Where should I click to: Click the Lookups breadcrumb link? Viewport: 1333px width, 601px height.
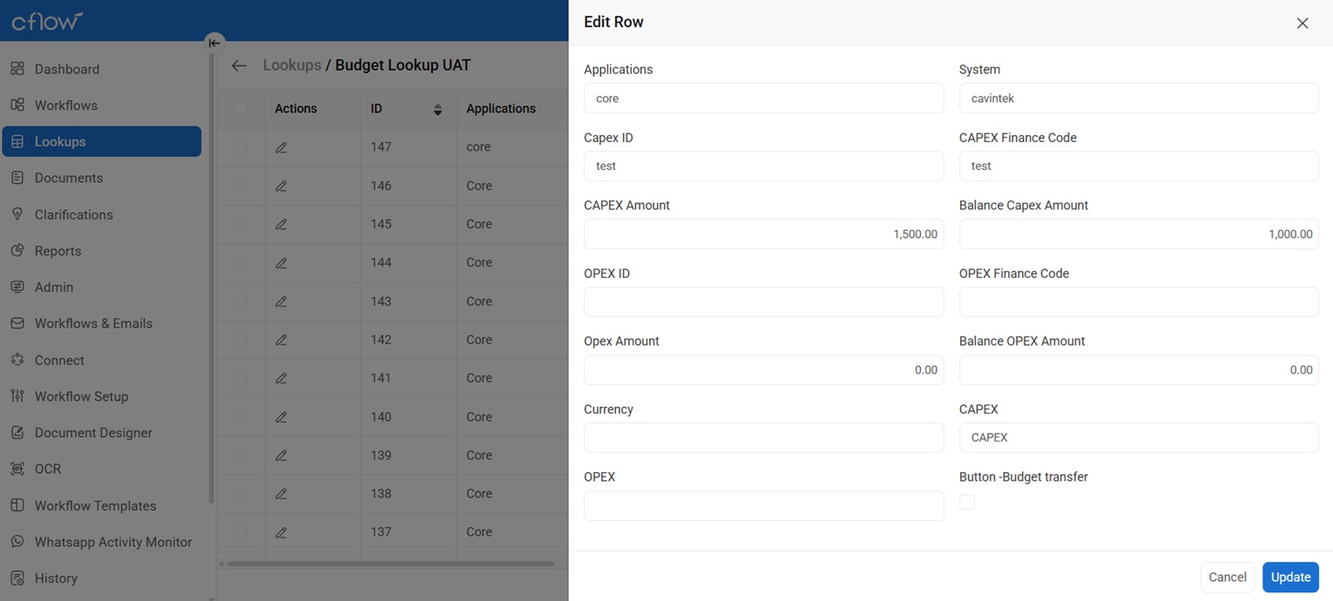tap(291, 65)
